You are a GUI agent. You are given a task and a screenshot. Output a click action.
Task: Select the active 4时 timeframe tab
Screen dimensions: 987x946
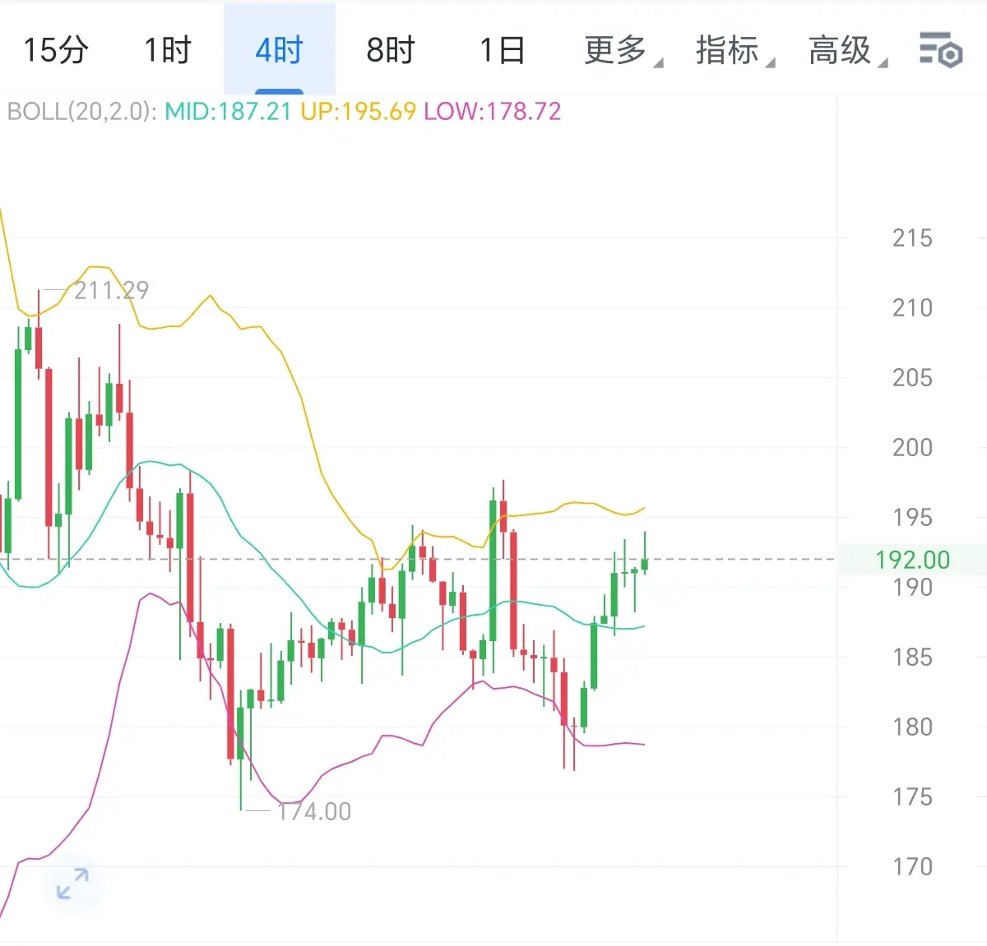click(x=280, y=50)
